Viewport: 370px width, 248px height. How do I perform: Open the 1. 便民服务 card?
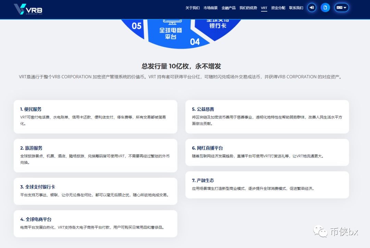tap(95, 116)
